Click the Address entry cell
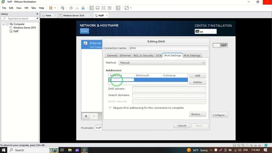The image size is (272, 153). coord(122,80)
